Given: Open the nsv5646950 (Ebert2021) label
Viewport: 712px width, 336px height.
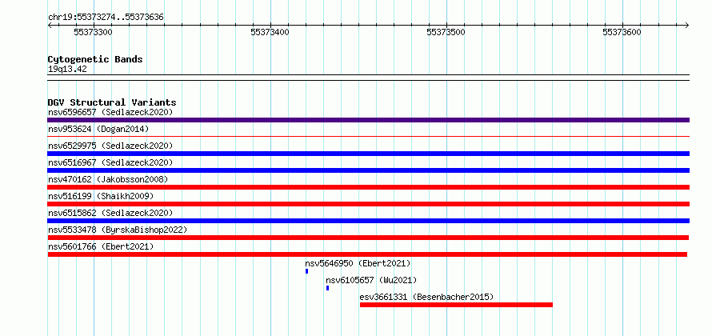Looking at the screenshot, I should pos(358,263).
